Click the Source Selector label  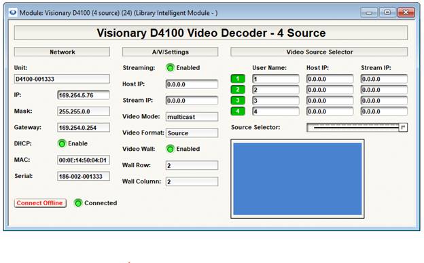(255, 127)
